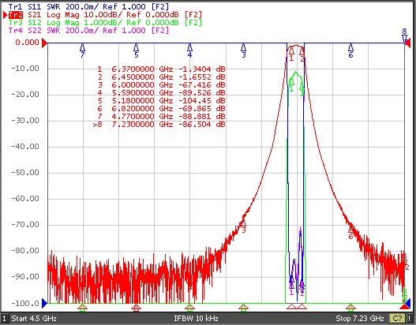Image resolution: width=416 pixels, height=325 pixels.
Task: Click blue marker 8 at top right corner
Action: (404, 35)
